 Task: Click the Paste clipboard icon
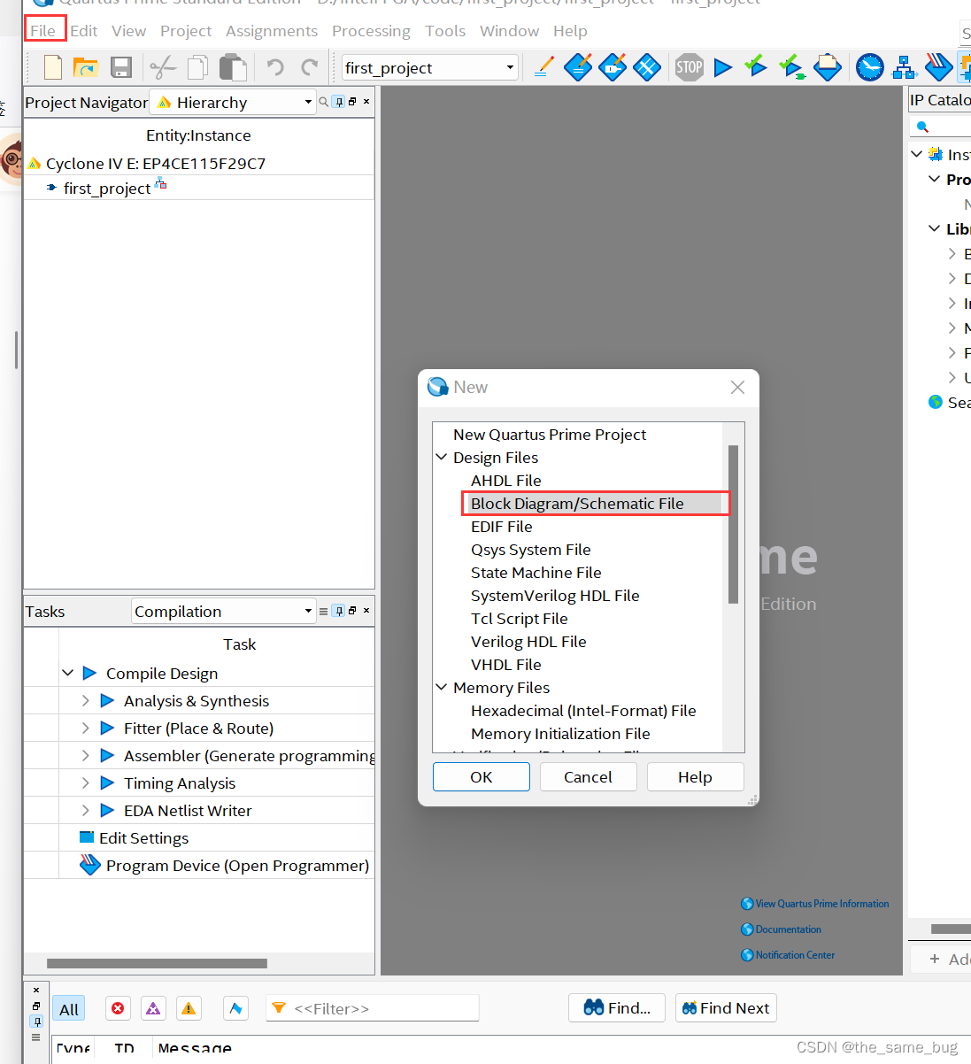tap(233, 67)
